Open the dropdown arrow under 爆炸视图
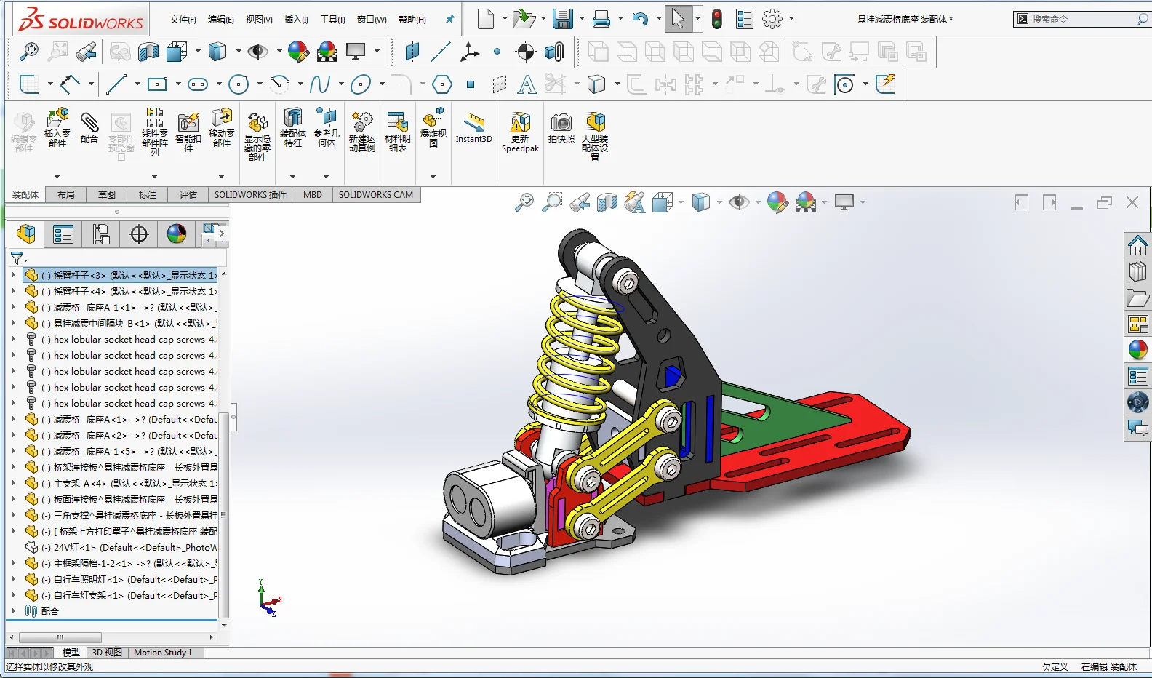 coord(433,177)
